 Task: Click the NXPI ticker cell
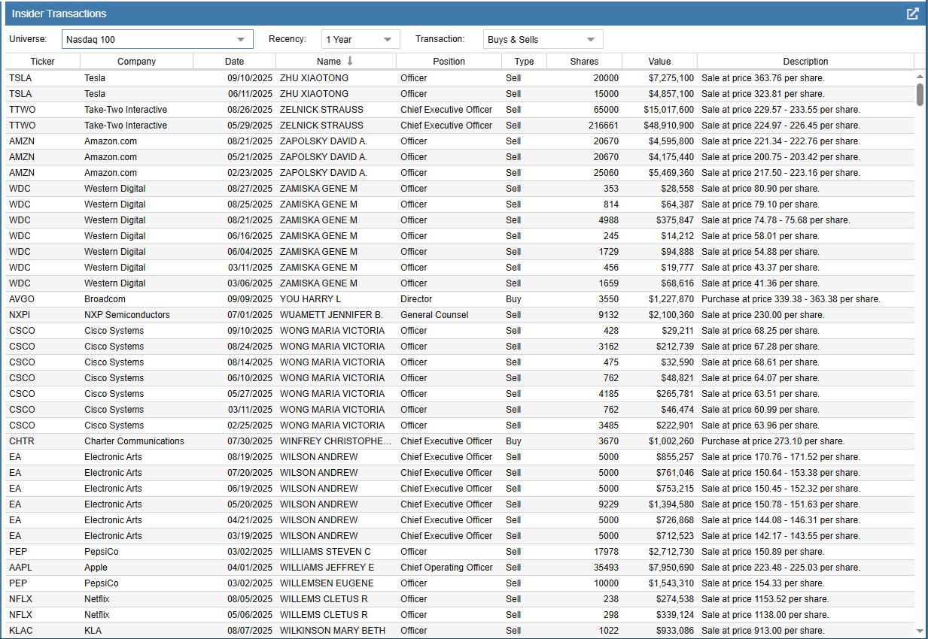(20, 315)
